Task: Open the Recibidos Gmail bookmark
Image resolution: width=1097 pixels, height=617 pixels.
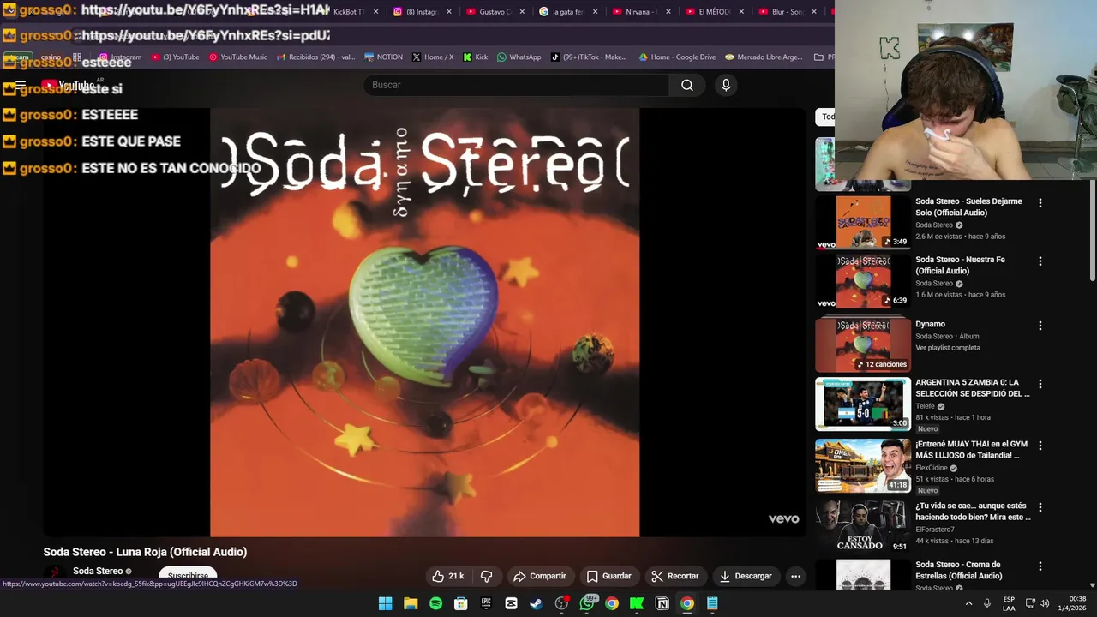Action: [x=315, y=57]
